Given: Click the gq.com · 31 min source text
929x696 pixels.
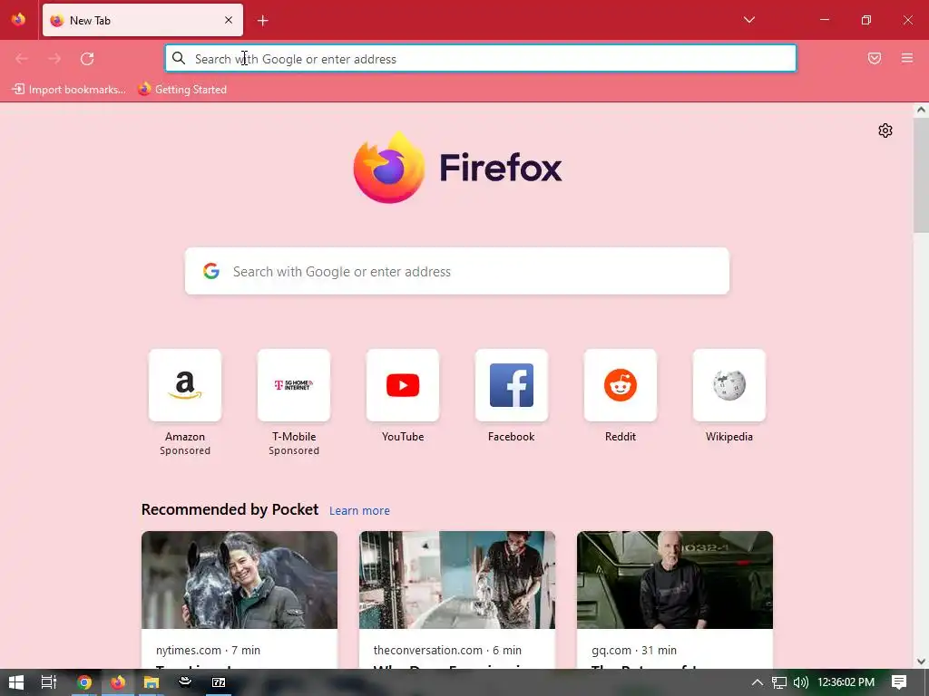Looking at the screenshot, I should pyautogui.click(x=634, y=650).
